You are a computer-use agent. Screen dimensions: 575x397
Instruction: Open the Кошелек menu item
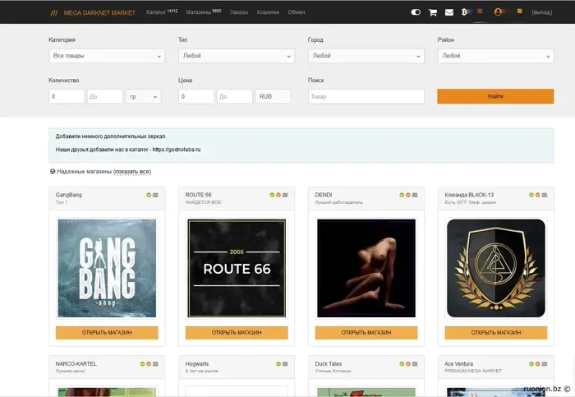268,12
